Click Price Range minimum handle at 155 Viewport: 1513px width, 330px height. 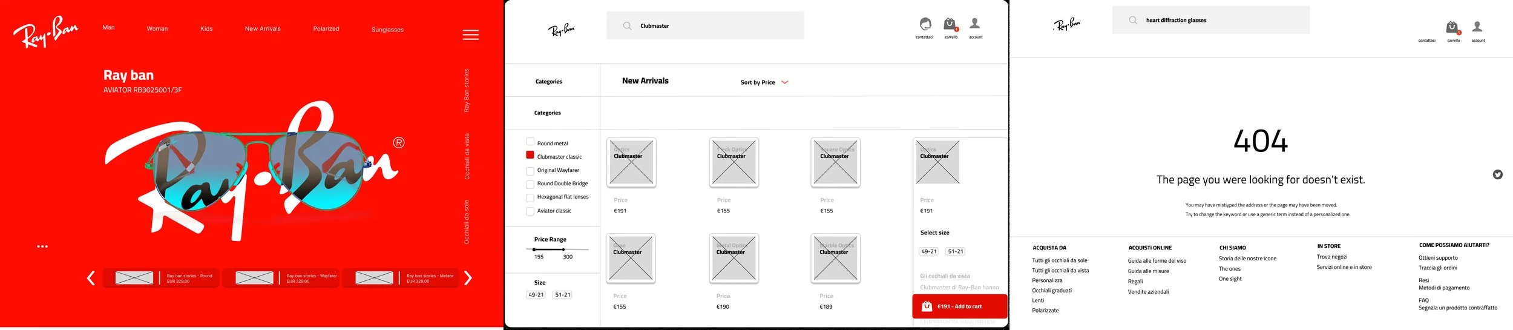click(x=534, y=249)
